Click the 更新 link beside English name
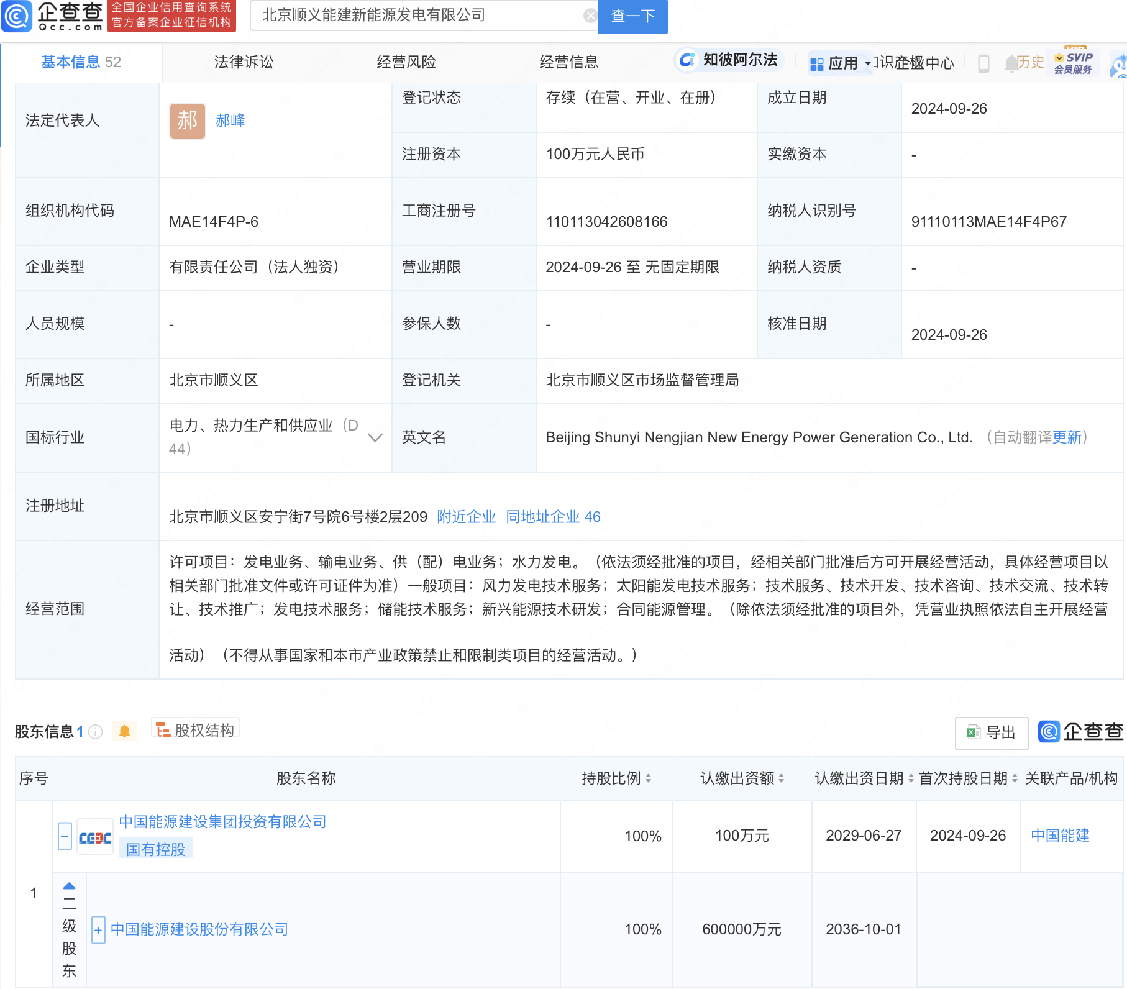 (1067, 437)
